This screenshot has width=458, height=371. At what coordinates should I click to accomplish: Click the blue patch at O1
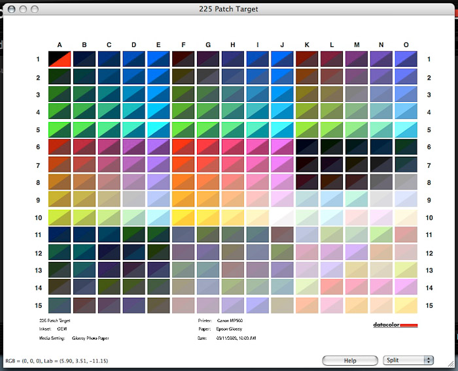coord(406,59)
